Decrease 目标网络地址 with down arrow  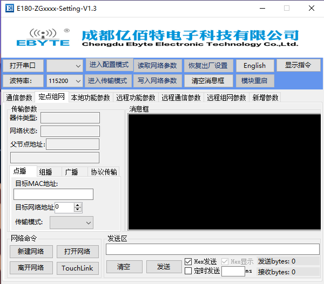(78, 210)
